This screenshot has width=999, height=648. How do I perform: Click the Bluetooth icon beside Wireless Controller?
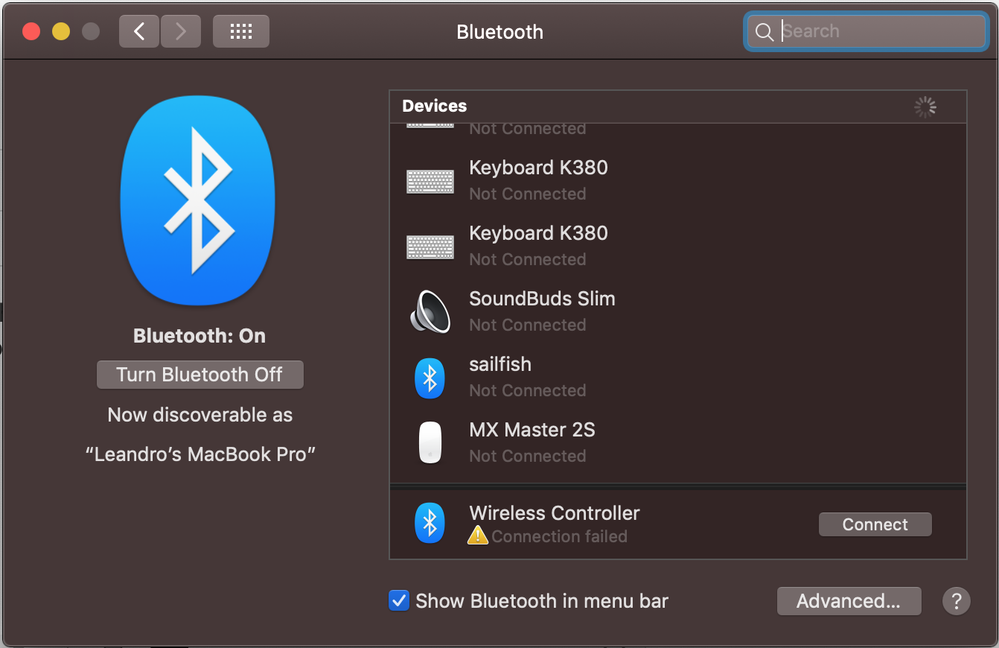point(430,523)
